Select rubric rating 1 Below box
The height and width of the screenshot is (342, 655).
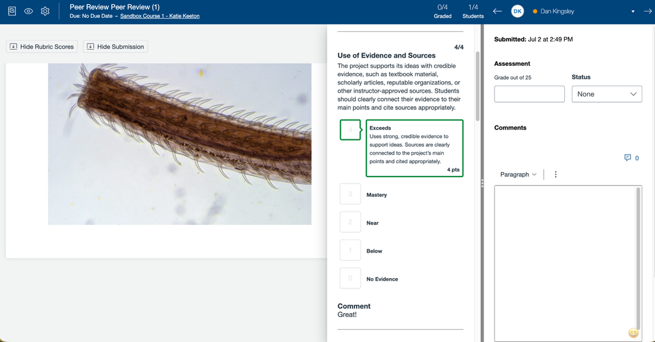[350, 250]
